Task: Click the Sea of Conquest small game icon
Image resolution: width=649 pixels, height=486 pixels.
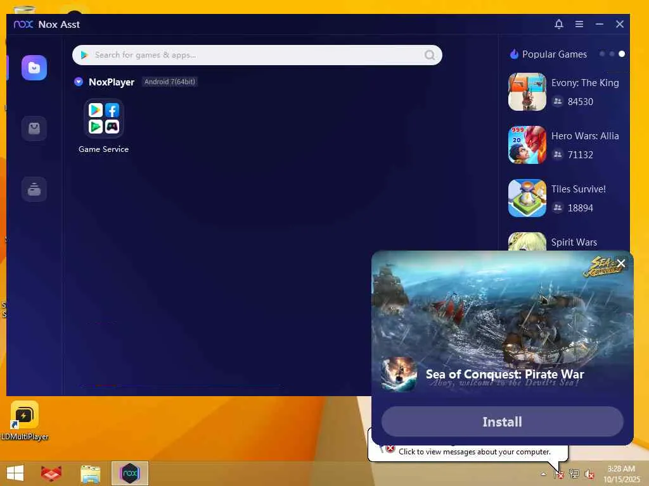Action: click(399, 374)
